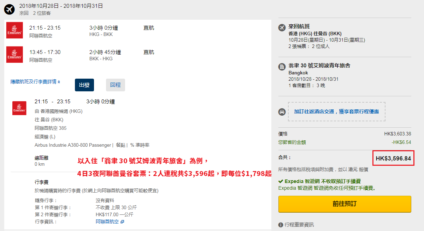Click the -HK$6.54 savings amount
The height and width of the screenshot is (231, 424).
pyautogui.click(x=401, y=142)
